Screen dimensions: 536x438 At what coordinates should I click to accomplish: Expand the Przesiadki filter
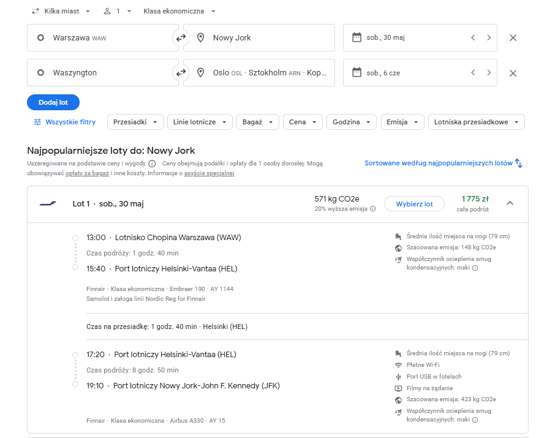pyautogui.click(x=135, y=122)
